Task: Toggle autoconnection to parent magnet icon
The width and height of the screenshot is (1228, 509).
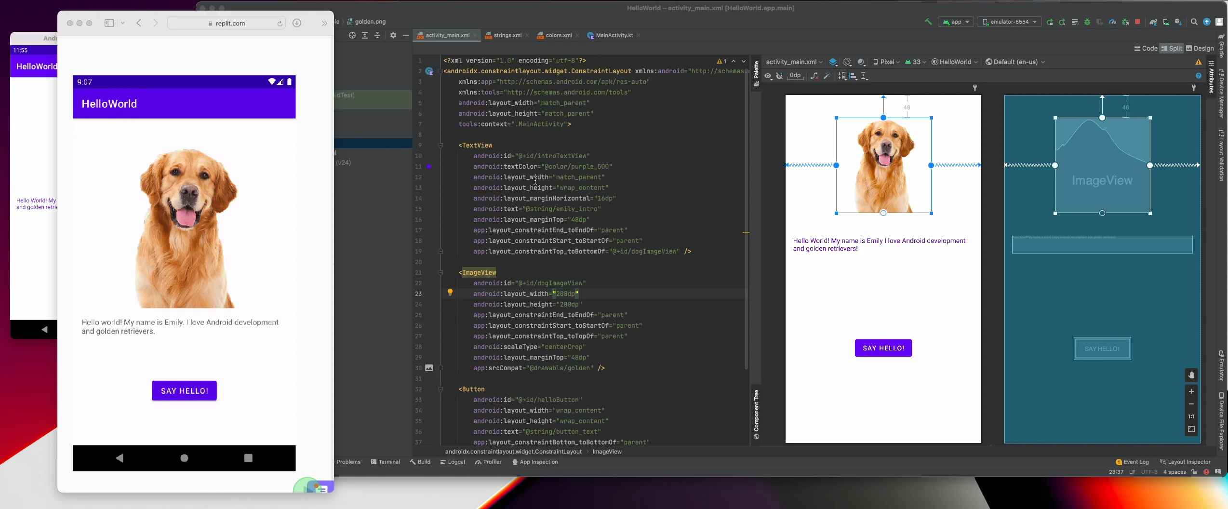Action: 779,76
